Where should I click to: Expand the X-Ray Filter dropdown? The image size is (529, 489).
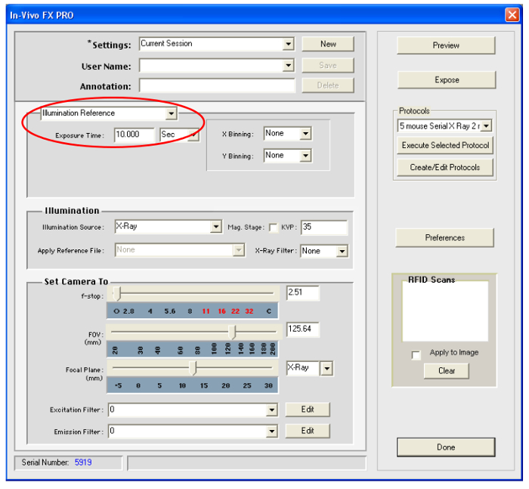tap(324, 251)
